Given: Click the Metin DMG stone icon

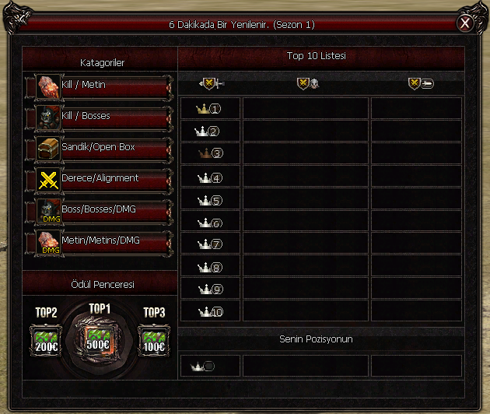Looking at the screenshot, I should [48, 243].
